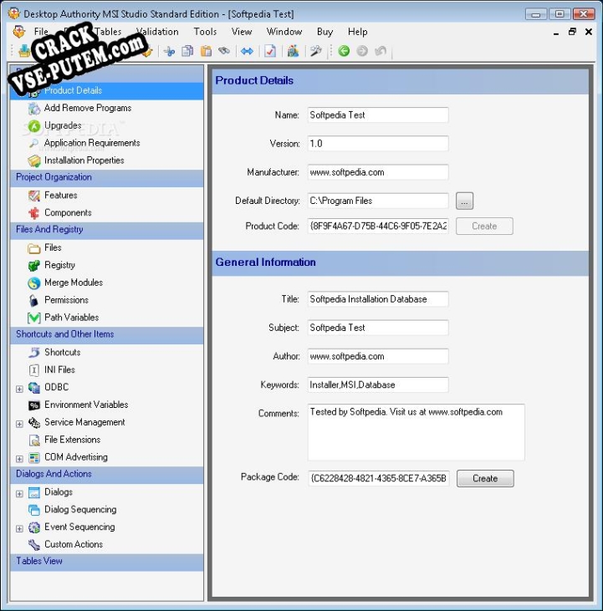Screen dimensions: 603x611
Task: Click the Environment Variables percent icon
Action: tap(34, 405)
